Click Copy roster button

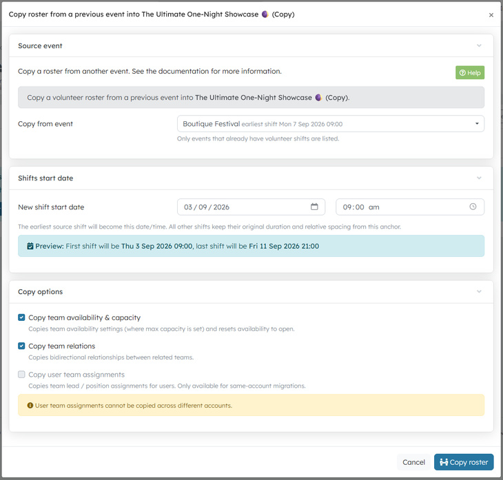464,462
